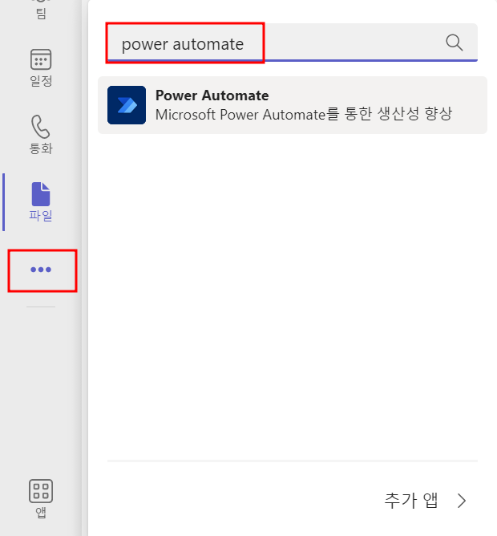
Task: Click the Power Automate app icon
Action: pyautogui.click(x=127, y=105)
